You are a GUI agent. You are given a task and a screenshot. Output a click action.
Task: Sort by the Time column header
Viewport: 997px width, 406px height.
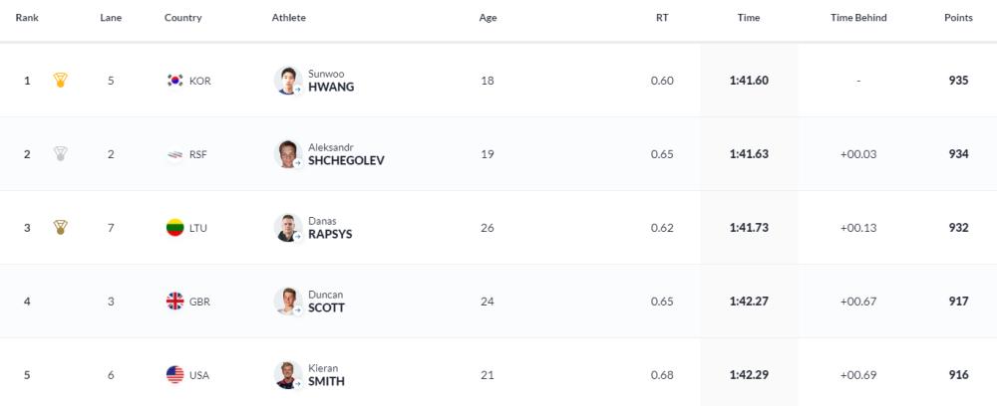(x=749, y=18)
